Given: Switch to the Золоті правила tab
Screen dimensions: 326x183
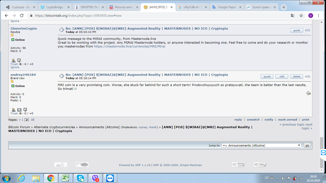Looking at the screenshot, I should [261, 7].
